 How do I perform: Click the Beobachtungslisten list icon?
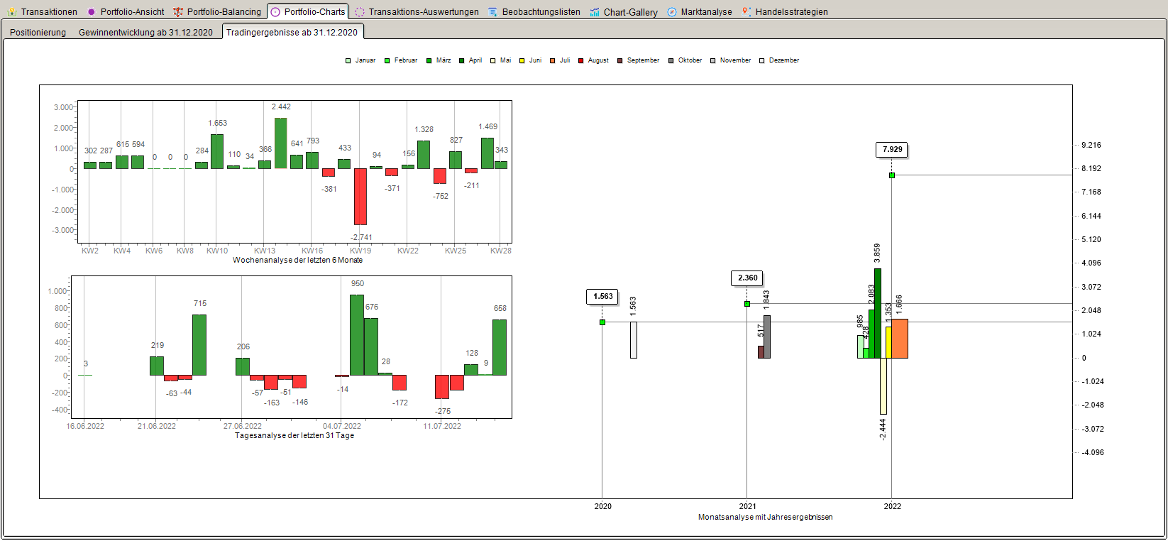pyautogui.click(x=493, y=12)
